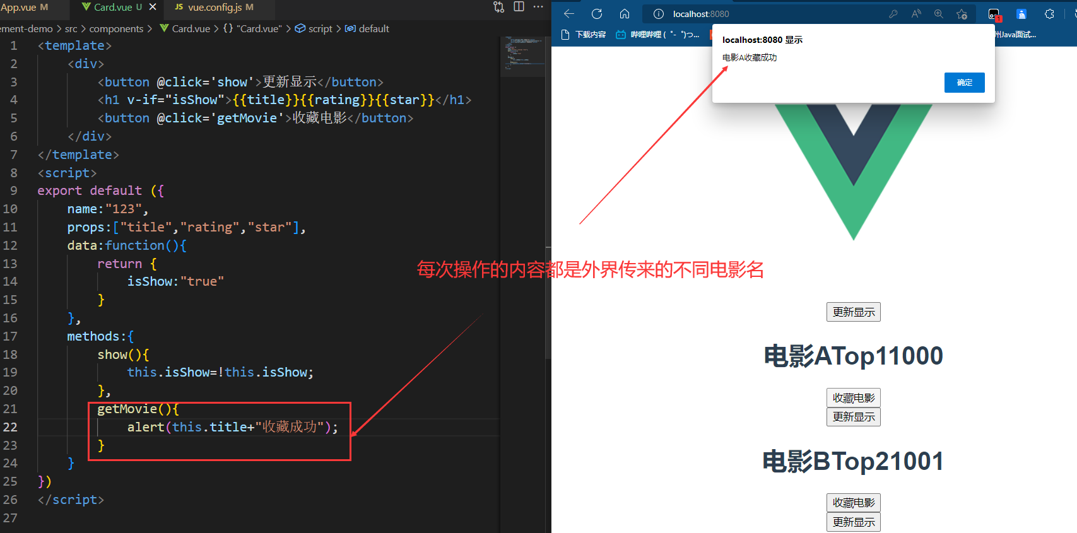Open editor More Actions ellipsis
1077x533 pixels.
[538, 7]
